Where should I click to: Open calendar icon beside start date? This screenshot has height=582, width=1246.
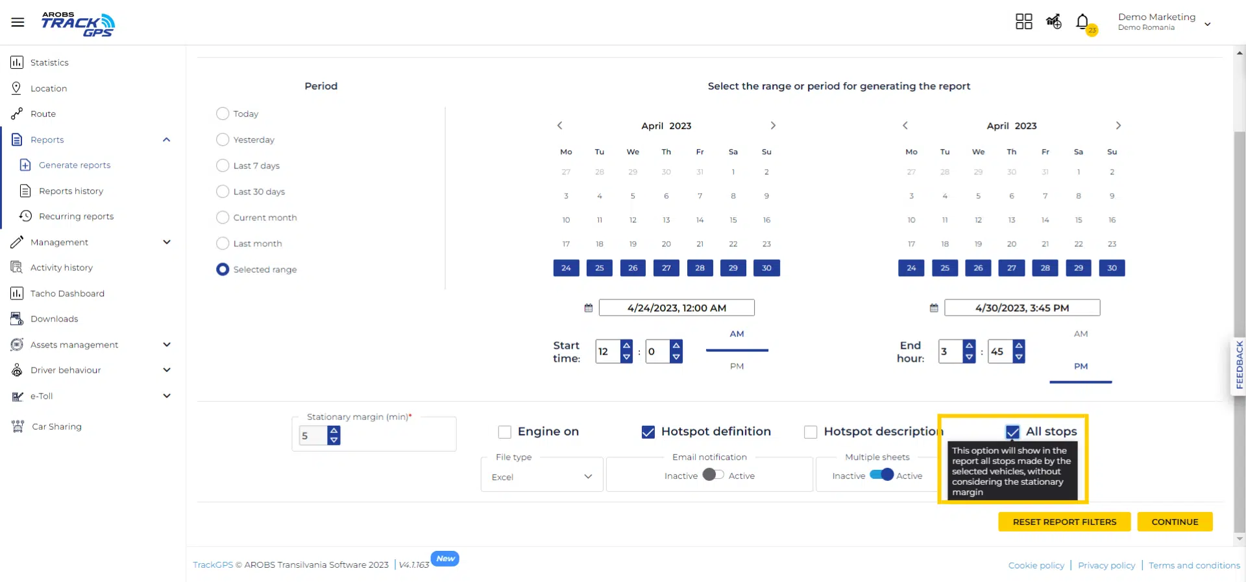pos(589,308)
